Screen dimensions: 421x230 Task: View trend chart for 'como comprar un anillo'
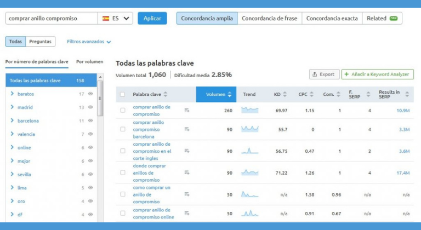[x=250, y=194]
